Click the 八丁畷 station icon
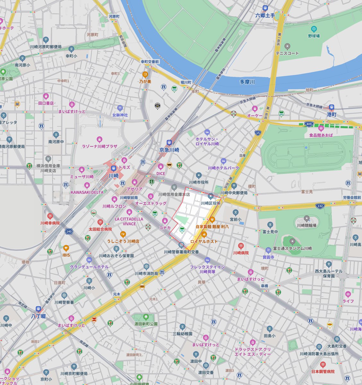 tap(39, 309)
